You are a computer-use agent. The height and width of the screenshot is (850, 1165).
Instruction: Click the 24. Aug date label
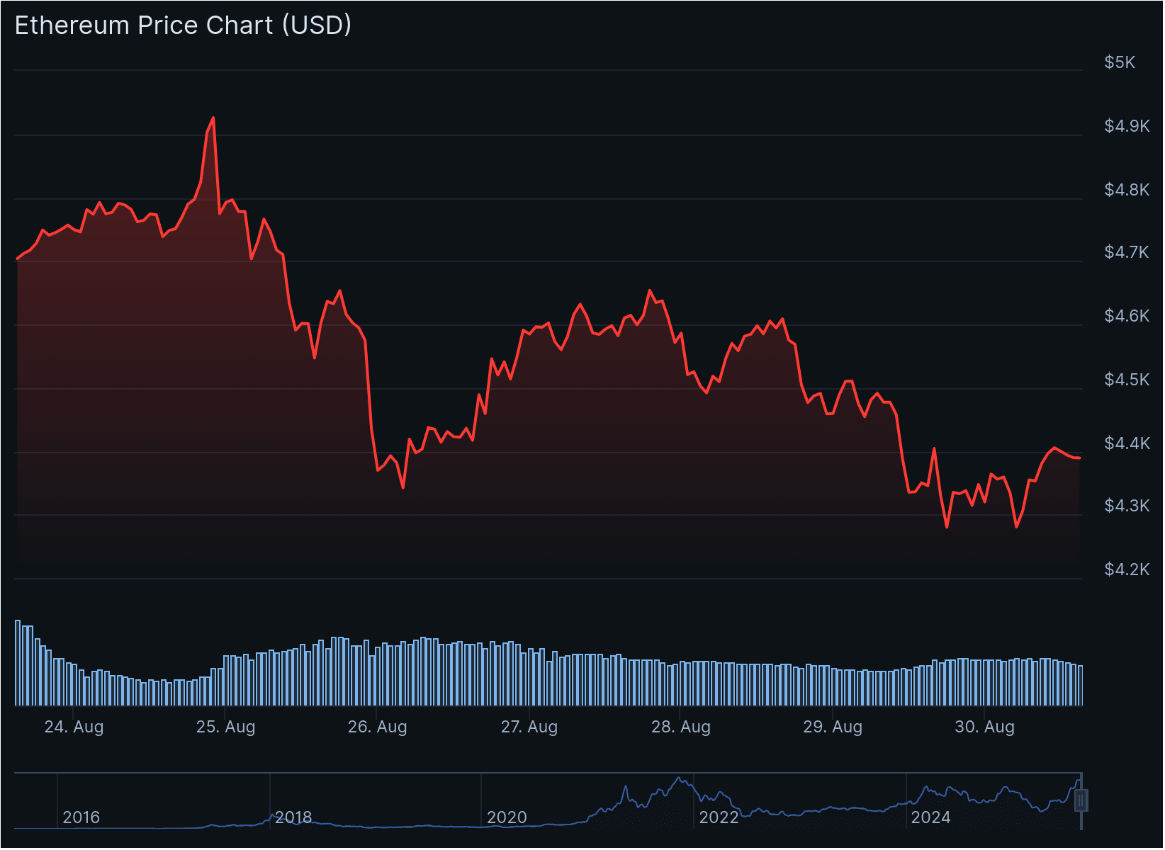pos(74,727)
